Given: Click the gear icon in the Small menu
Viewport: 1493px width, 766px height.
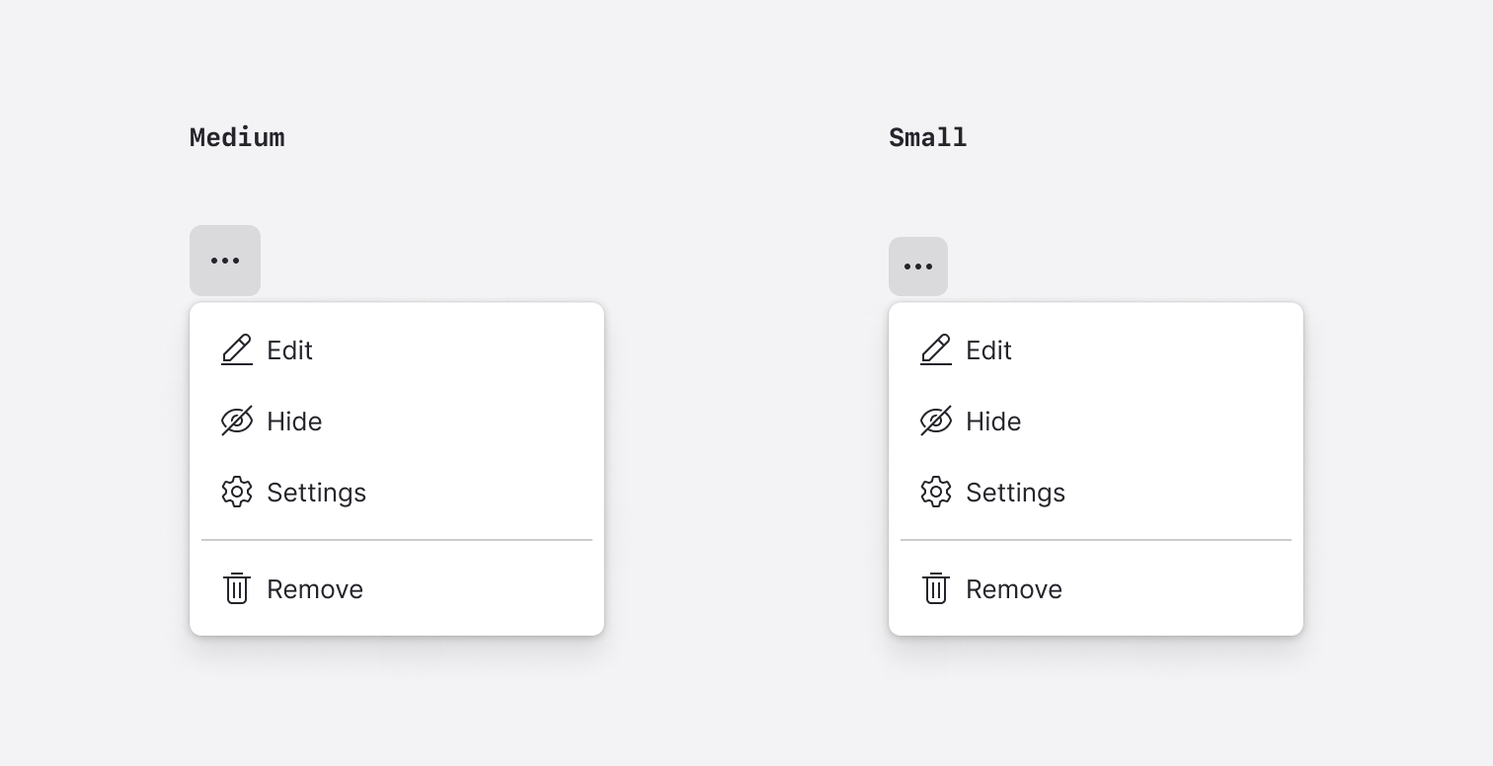Looking at the screenshot, I should (936, 492).
